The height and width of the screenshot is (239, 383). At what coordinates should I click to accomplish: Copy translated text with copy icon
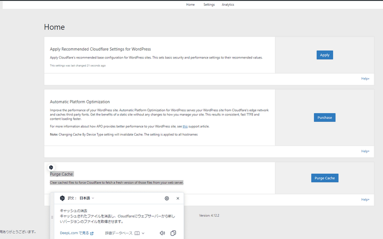point(173,233)
